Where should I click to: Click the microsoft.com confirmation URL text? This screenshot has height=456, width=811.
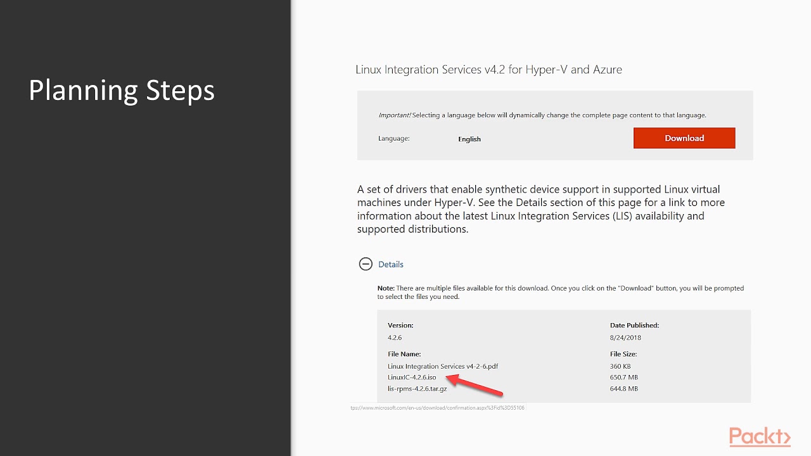tap(437, 408)
